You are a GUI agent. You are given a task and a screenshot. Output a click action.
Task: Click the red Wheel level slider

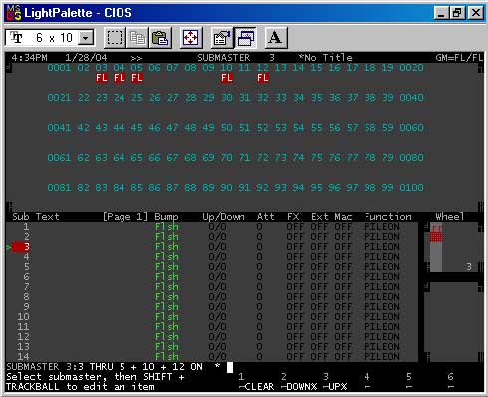(436, 233)
